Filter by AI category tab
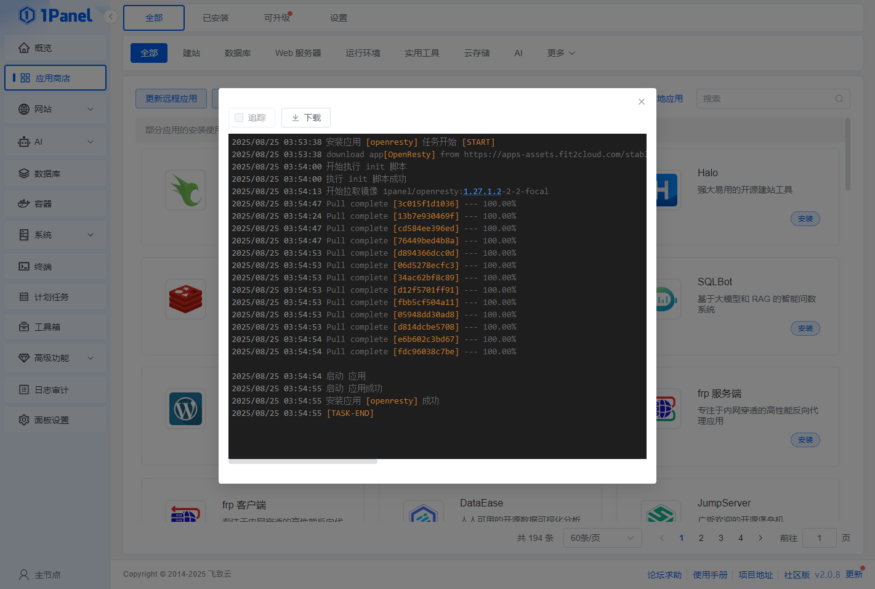The image size is (875, 589). (518, 53)
